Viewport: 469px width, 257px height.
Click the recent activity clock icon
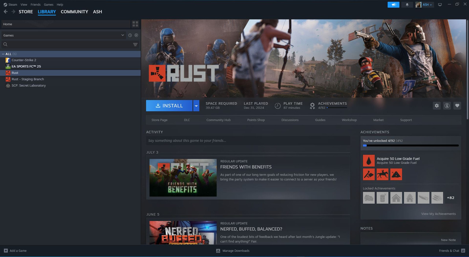130,35
